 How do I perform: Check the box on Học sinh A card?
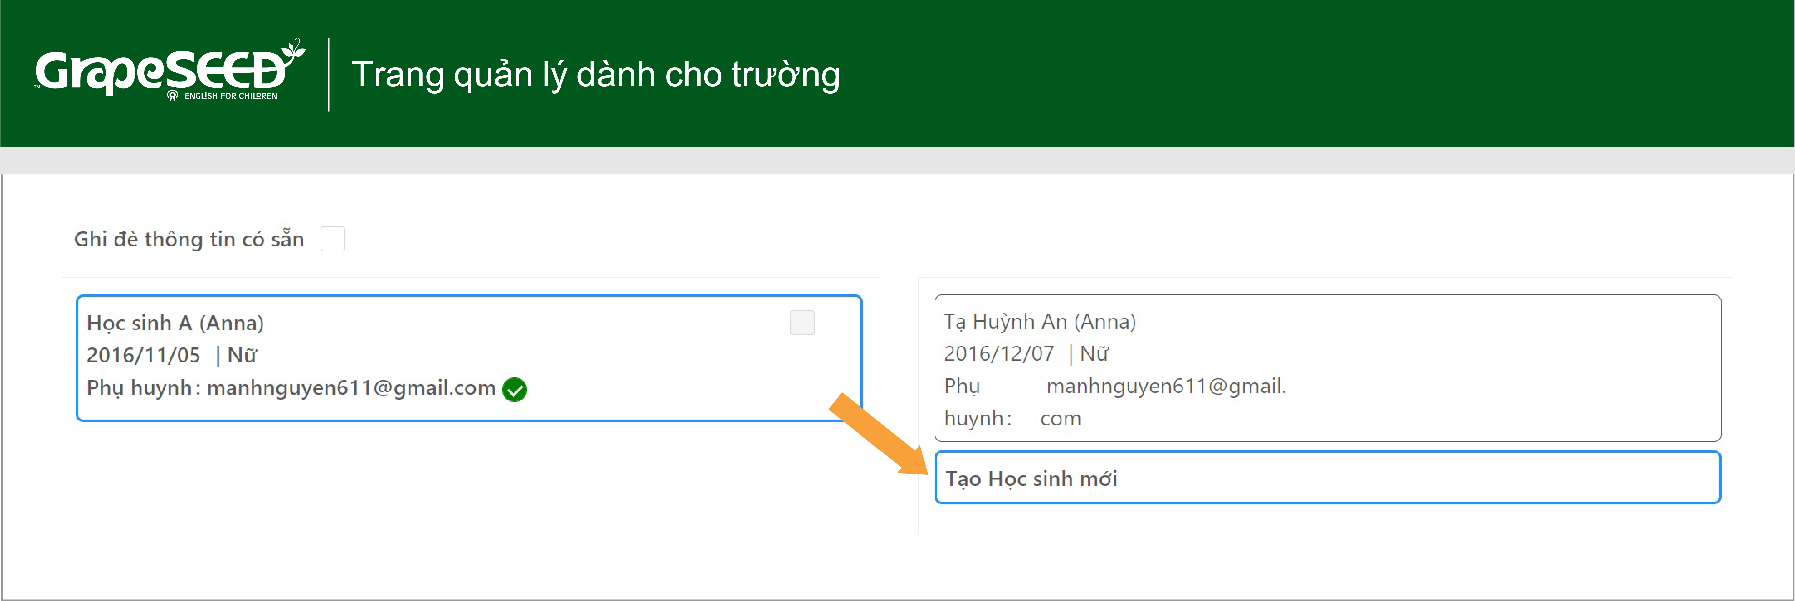tap(802, 323)
